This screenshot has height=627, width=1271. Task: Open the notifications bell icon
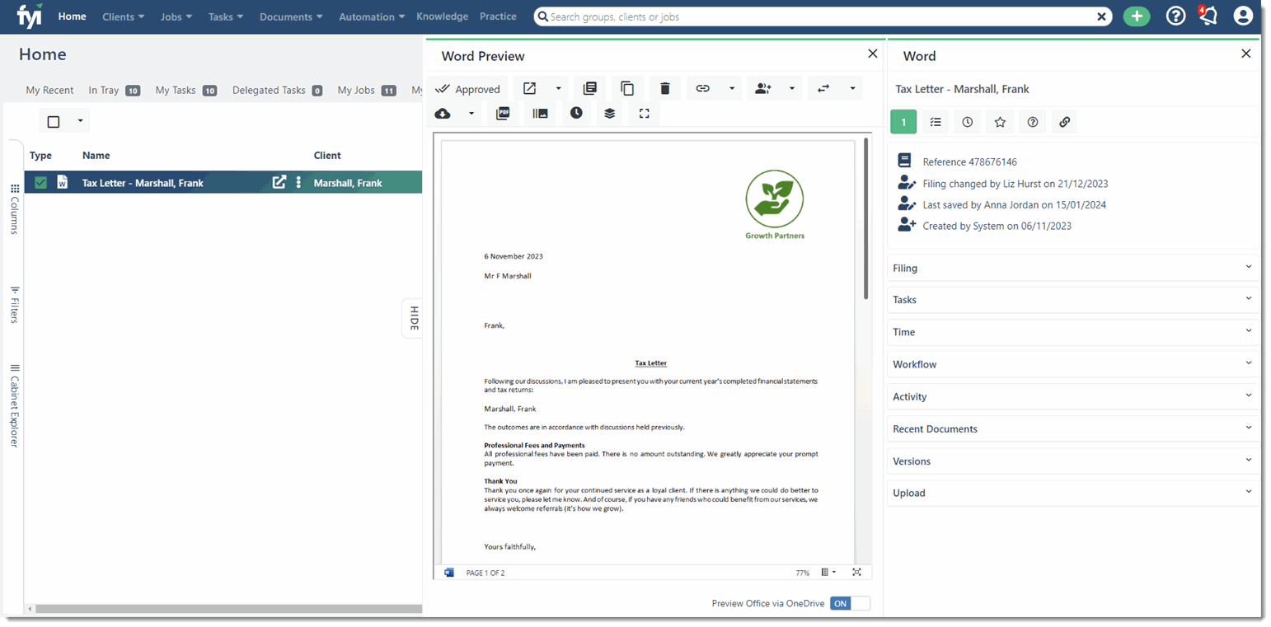(1208, 16)
